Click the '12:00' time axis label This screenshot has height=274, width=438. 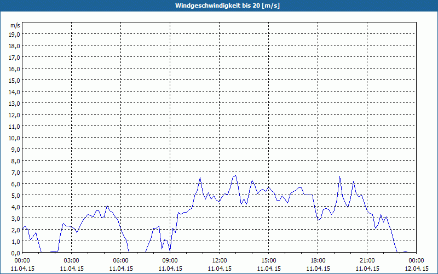(220, 261)
